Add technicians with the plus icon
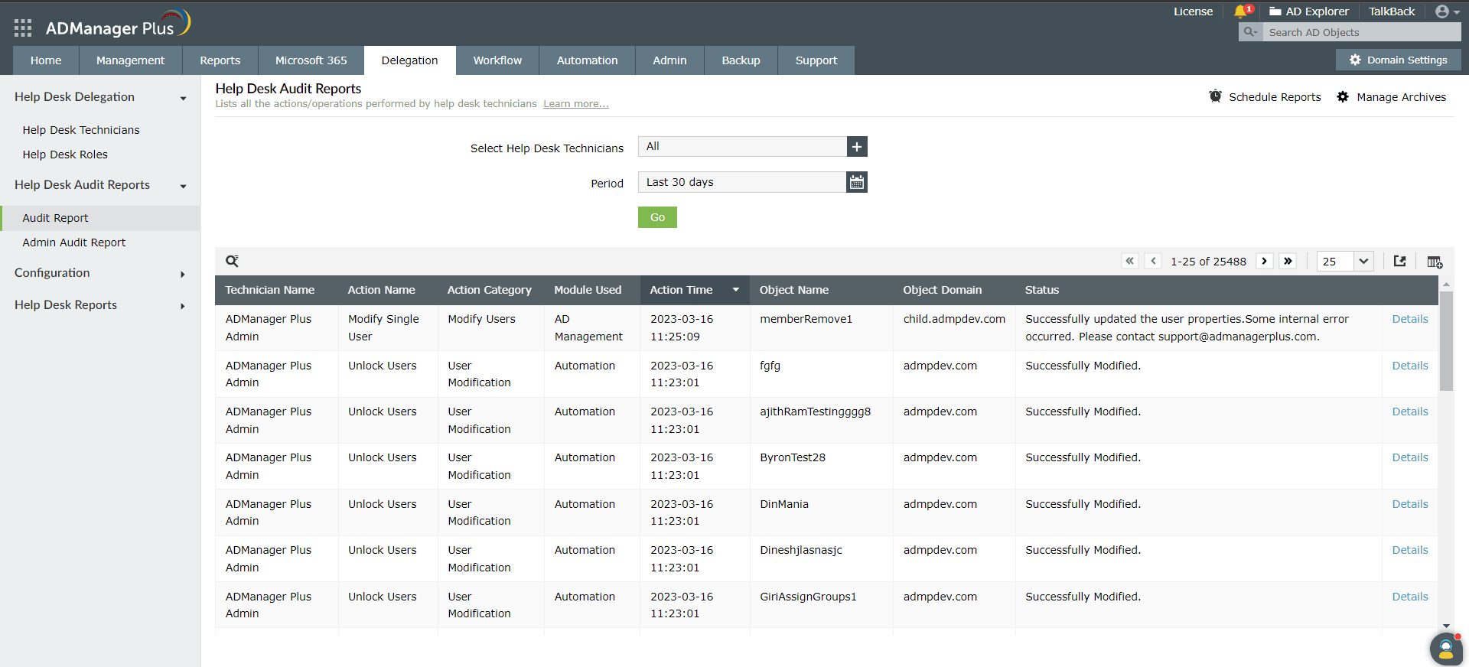Image resolution: width=1469 pixels, height=667 pixels. pyautogui.click(x=857, y=147)
